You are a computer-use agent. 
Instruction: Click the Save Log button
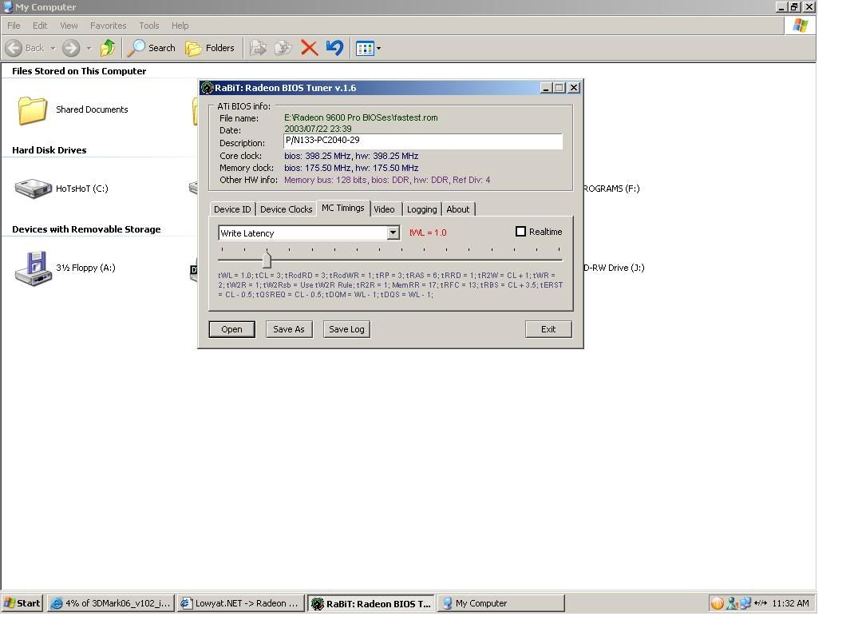[346, 329]
